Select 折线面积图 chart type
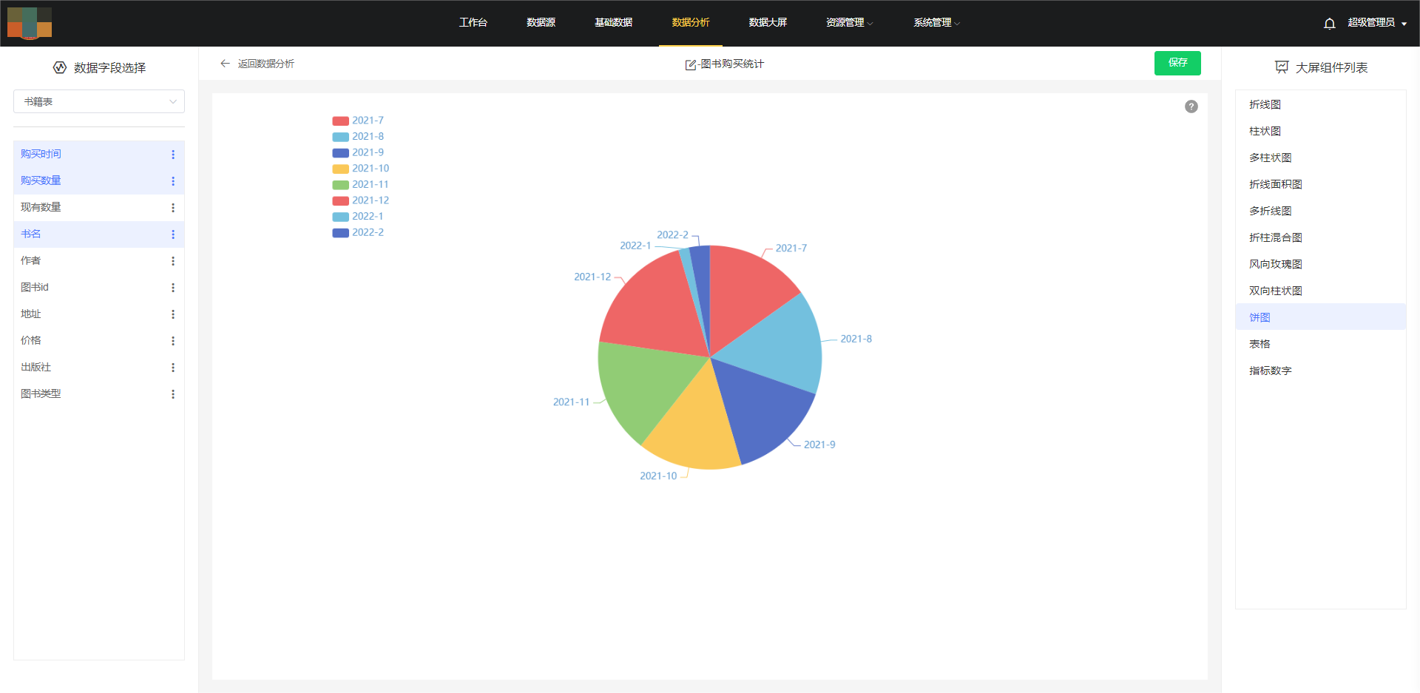 [1320, 184]
